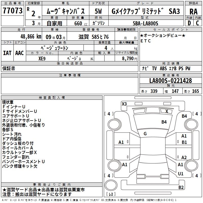The width and height of the screenshot is (203, 203).
Task: Click the X3 damage mark on diagram
Action: tap(124, 104)
